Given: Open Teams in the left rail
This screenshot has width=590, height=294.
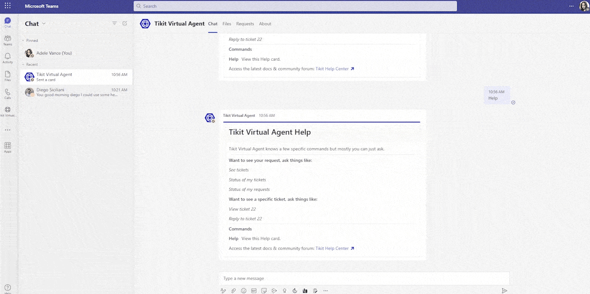Looking at the screenshot, I should (8, 40).
